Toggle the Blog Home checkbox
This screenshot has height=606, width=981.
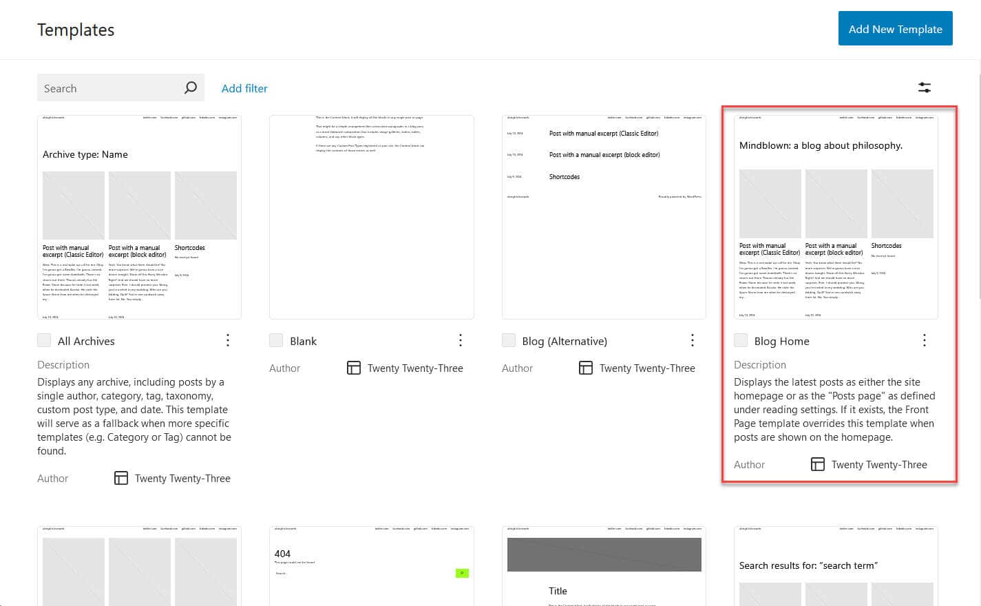coord(741,340)
